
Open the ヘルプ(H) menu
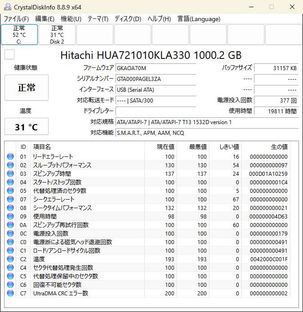(159, 19)
